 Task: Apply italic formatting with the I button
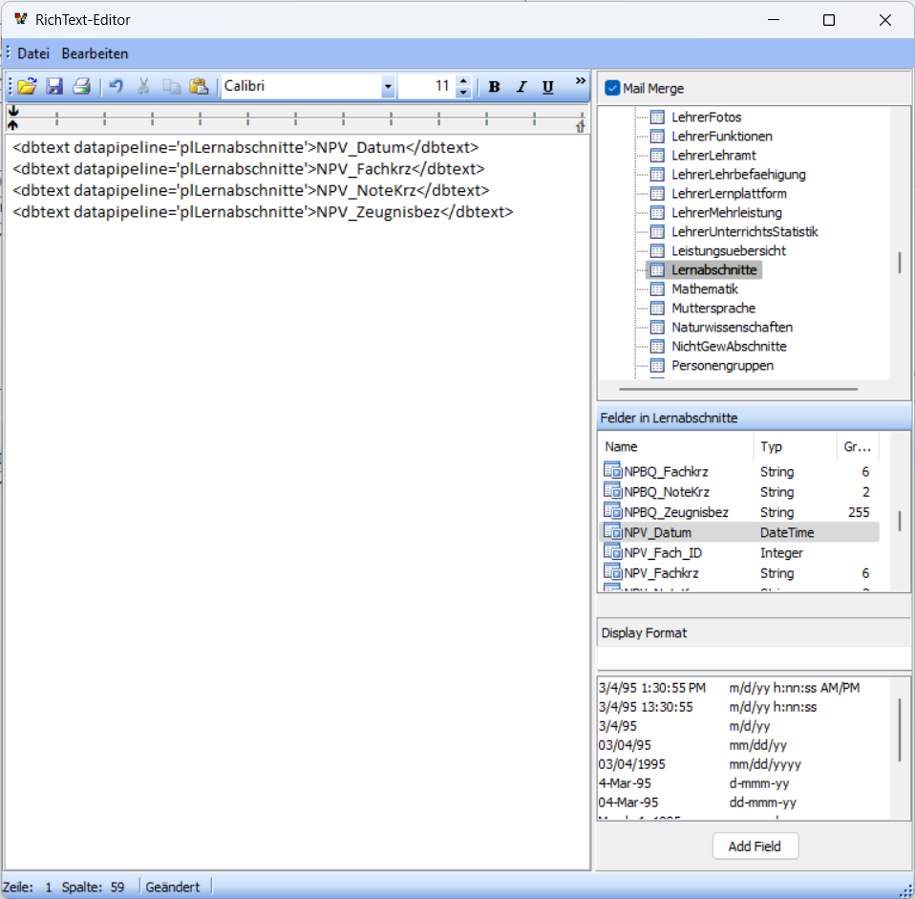click(521, 87)
